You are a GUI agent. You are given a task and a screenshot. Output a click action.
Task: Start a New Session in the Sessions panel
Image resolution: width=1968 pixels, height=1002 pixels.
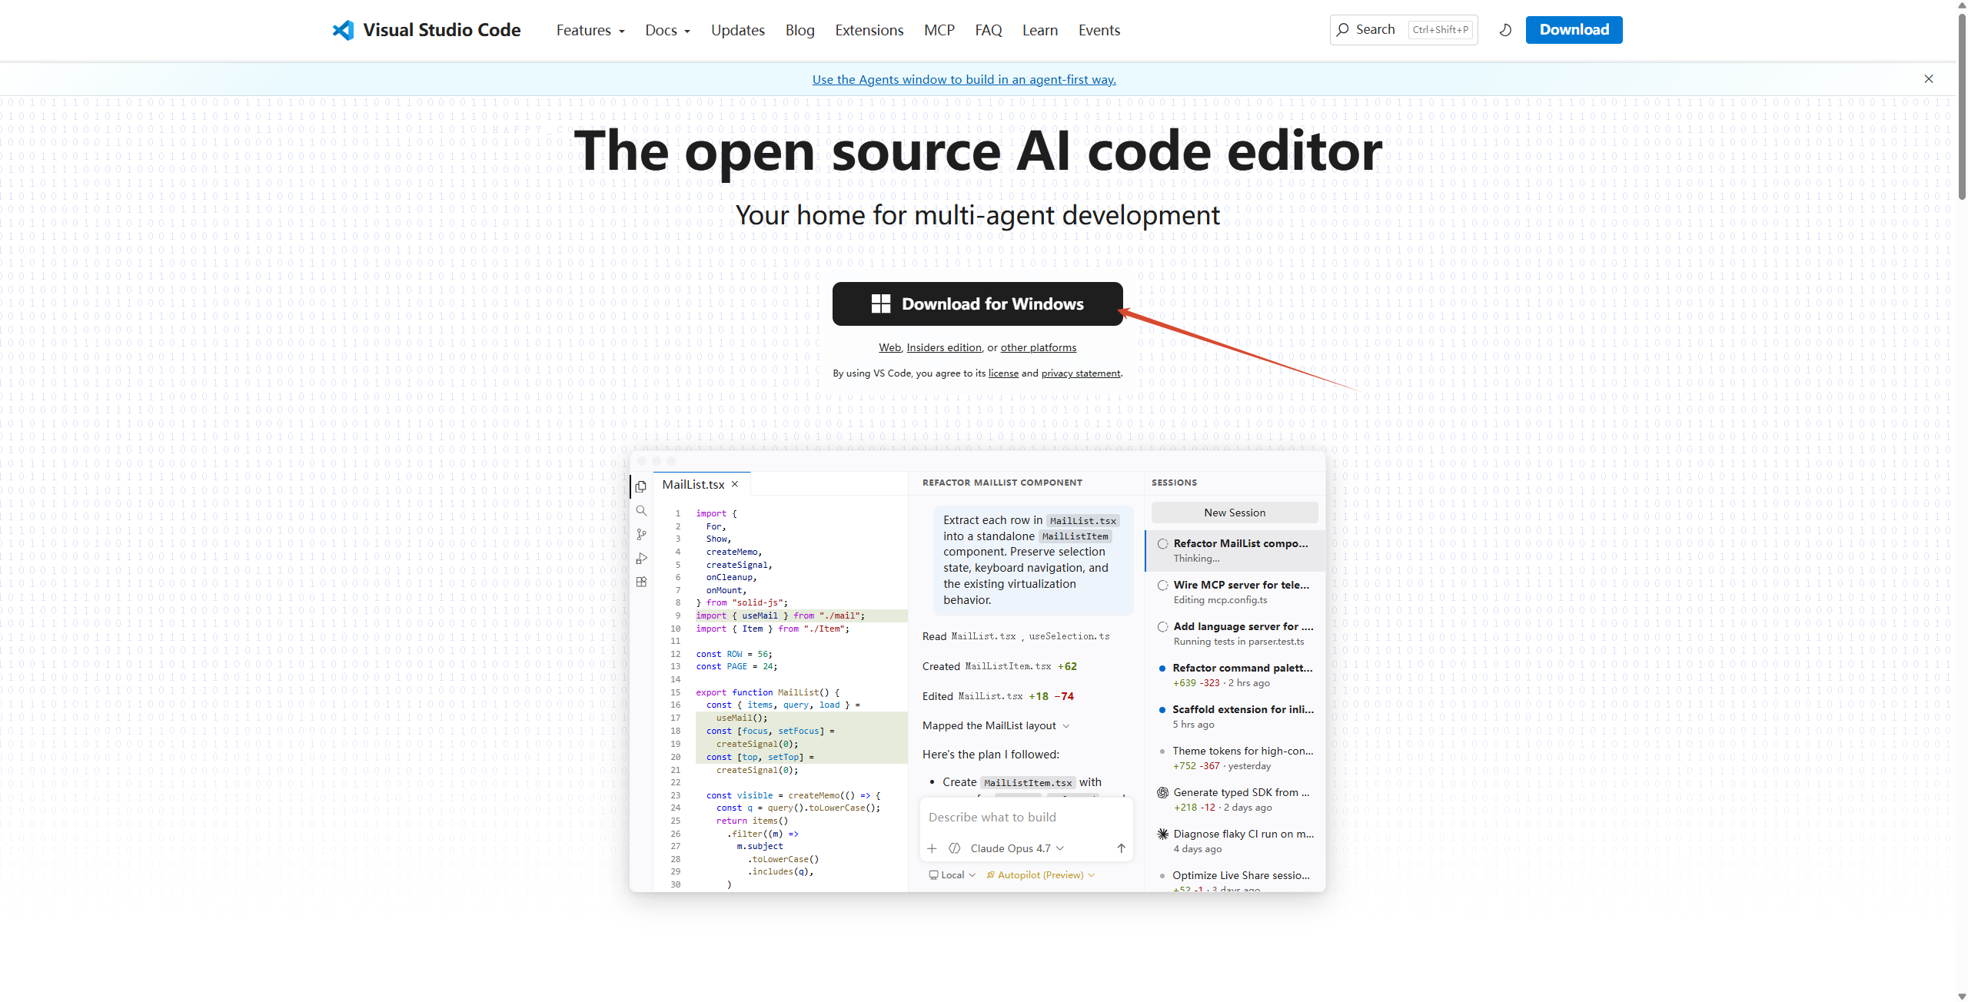coord(1234,513)
